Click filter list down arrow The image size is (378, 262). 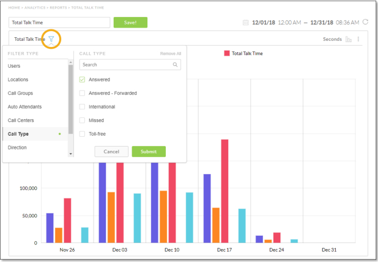[70, 154]
